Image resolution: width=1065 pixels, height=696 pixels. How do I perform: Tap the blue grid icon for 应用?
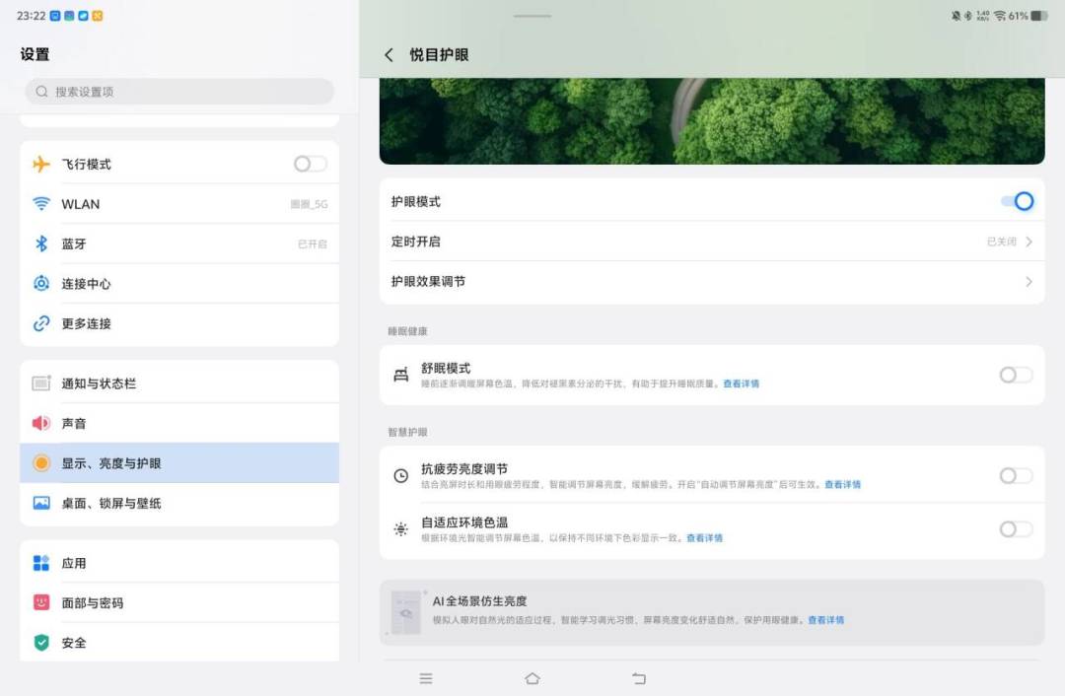41,563
